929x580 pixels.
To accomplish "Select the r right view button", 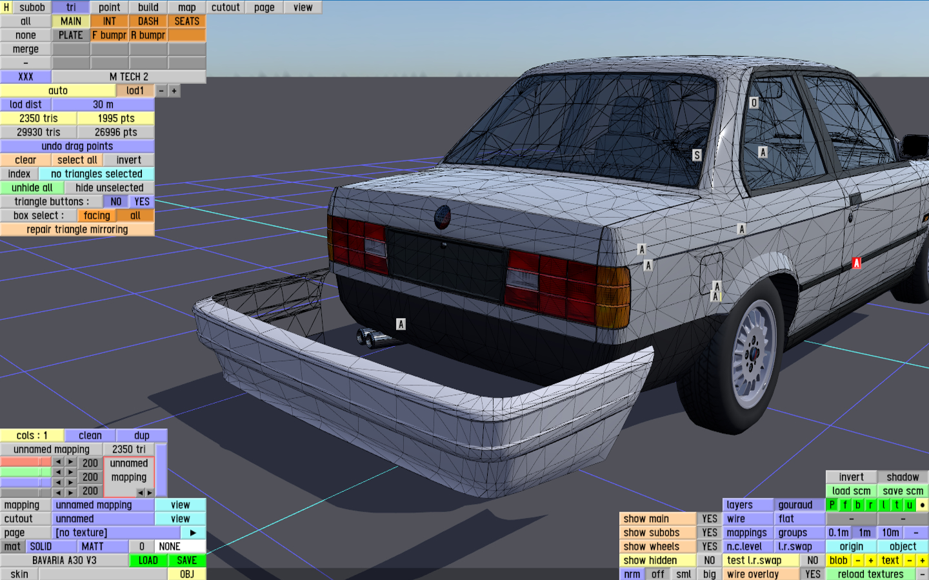I will point(871,505).
